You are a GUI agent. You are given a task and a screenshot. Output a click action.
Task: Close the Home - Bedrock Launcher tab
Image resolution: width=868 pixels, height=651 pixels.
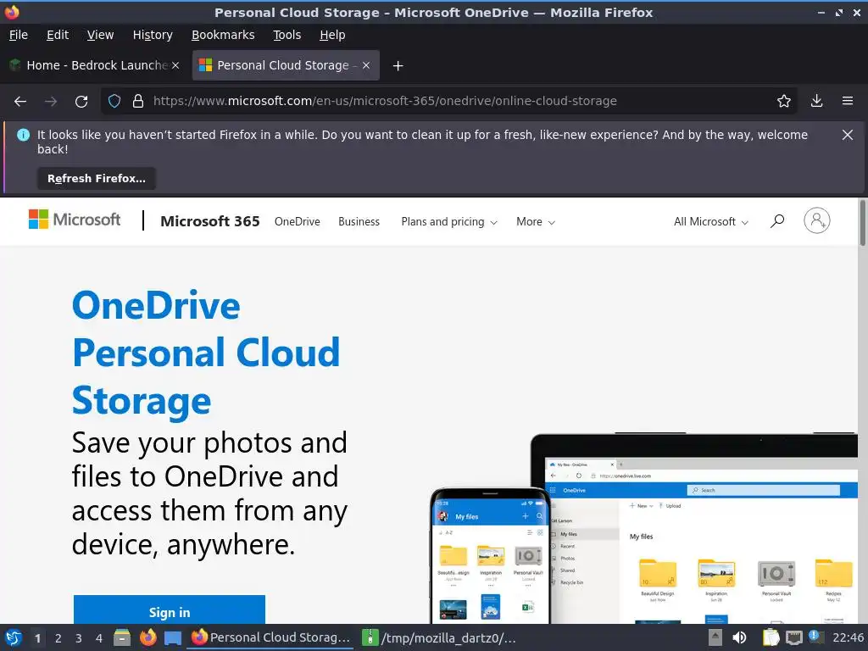tap(175, 65)
